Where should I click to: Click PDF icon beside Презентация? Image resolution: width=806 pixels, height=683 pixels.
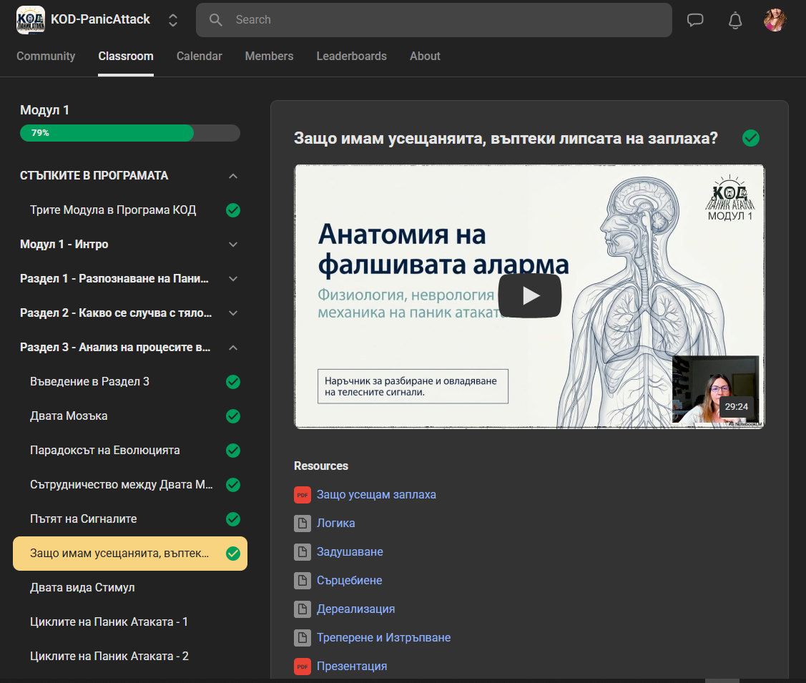click(x=303, y=667)
